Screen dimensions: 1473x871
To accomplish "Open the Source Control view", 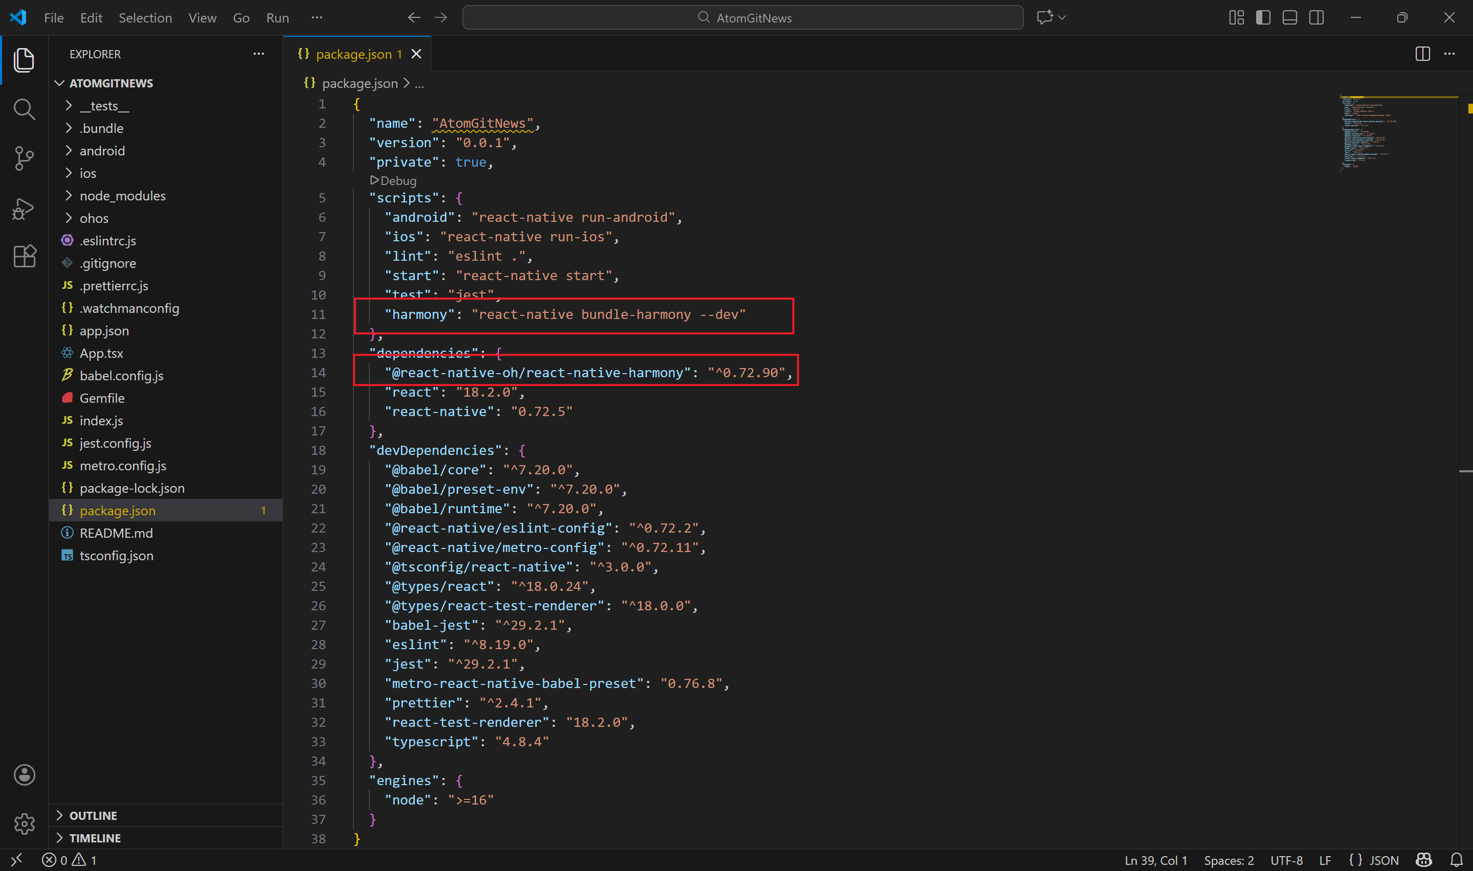I will click(x=24, y=158).
